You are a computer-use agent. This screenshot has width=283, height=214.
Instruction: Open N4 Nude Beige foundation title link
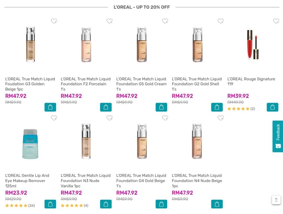tap(197, 181)
